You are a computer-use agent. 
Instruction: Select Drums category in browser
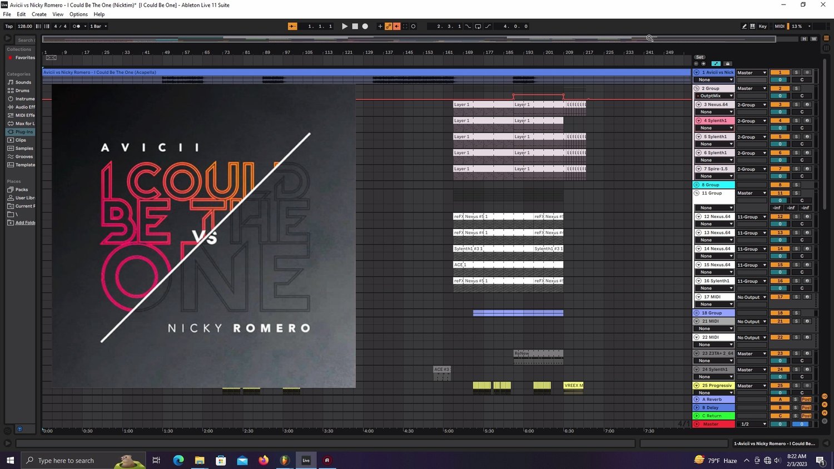(x=21, y=91)
